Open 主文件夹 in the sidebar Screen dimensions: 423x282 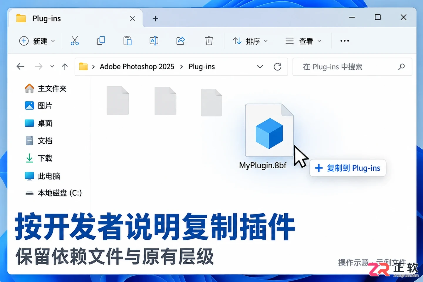coord(46,88)
